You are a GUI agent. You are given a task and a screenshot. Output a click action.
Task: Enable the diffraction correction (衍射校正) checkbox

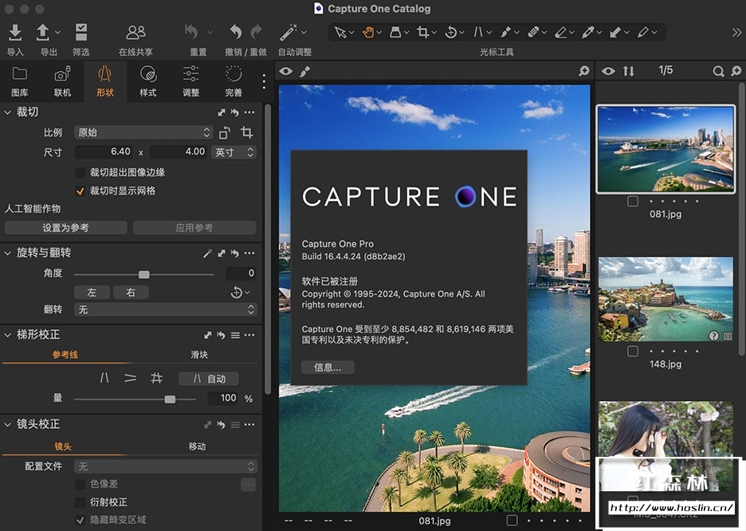(x=80, y=502)
